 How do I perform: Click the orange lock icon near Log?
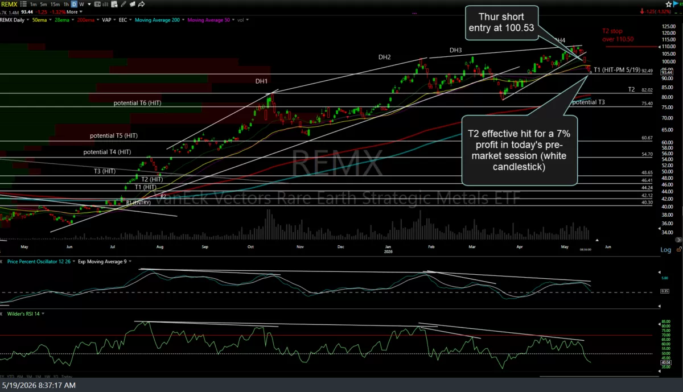[x=678, y=249]
